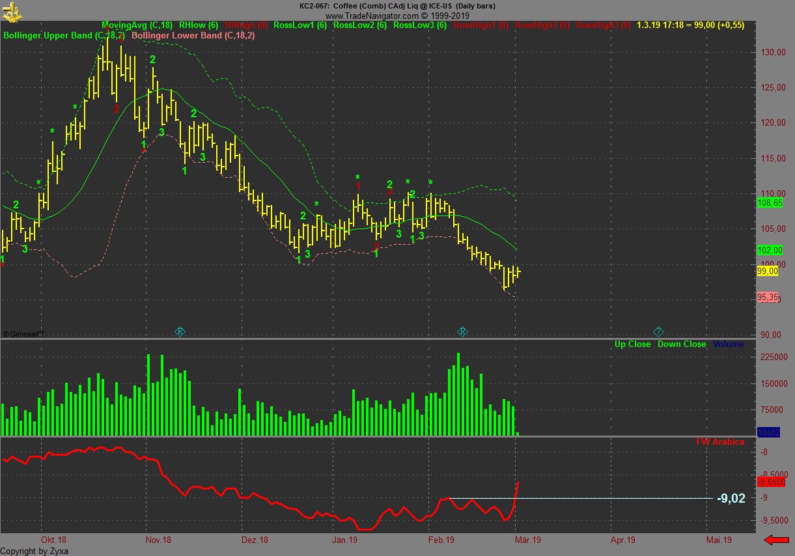Click the Jän.19 date axis label

[345, 540]
